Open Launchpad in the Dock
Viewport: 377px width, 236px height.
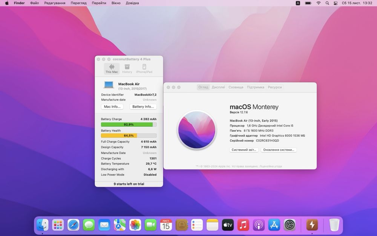[58, 225]
